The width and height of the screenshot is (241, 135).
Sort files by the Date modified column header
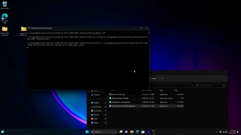click(146, 90)
